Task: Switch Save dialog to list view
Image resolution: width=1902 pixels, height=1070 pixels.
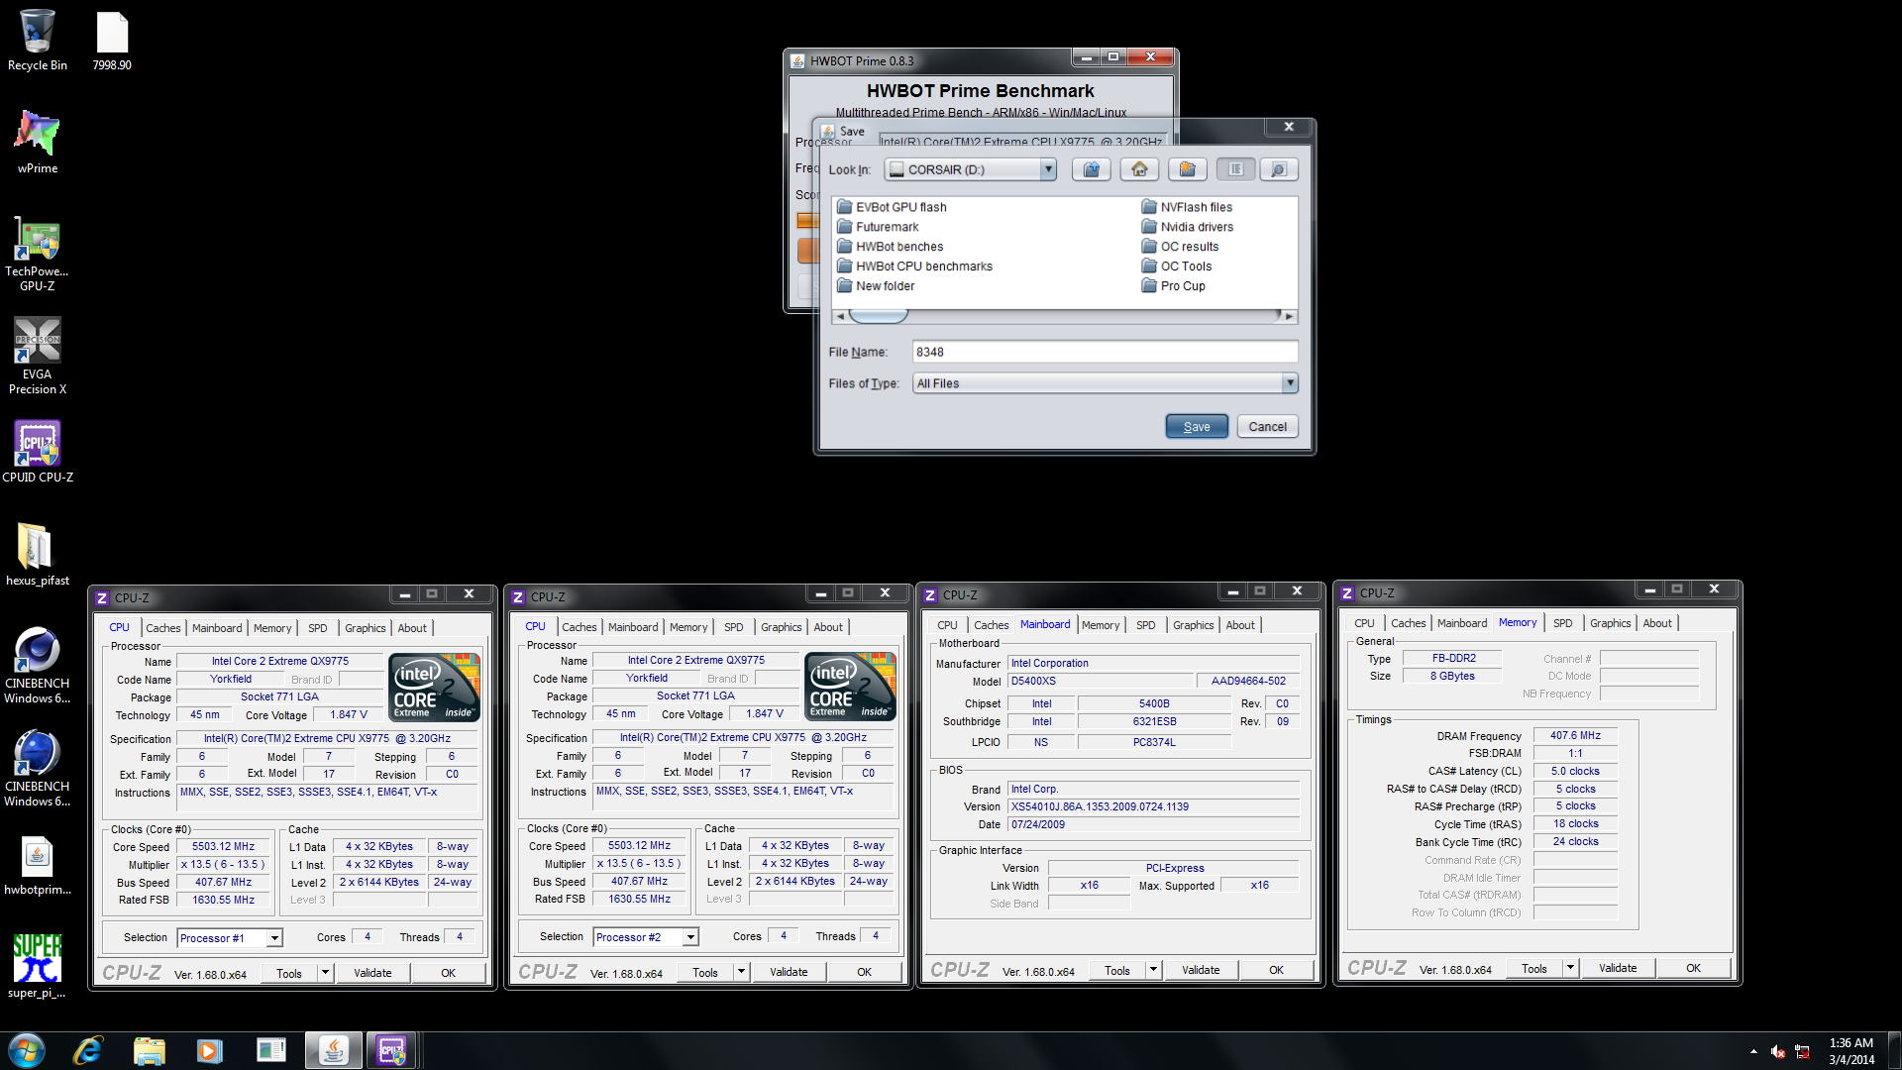Action: [x=1235, y=169]
